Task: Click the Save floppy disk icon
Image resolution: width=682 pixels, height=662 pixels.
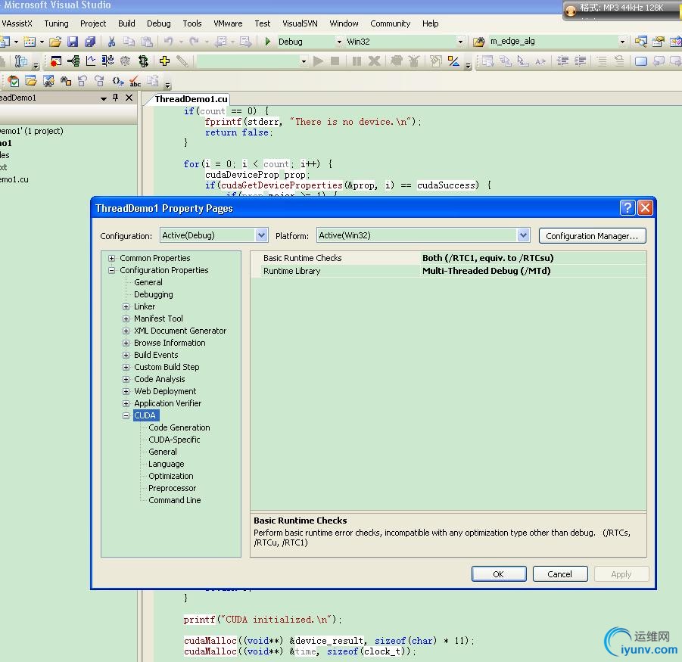Action: pos(73,42)
